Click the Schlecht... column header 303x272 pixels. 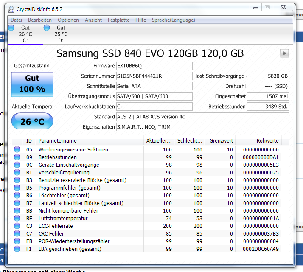[x=190, y=140]
